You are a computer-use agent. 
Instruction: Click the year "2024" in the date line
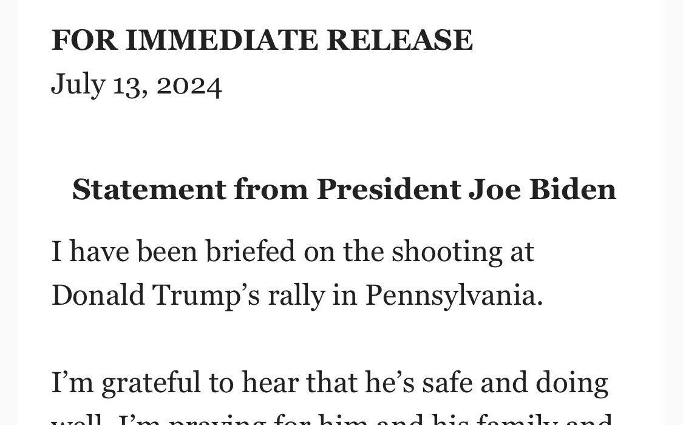pyautogui.click(x=189, y=86)
